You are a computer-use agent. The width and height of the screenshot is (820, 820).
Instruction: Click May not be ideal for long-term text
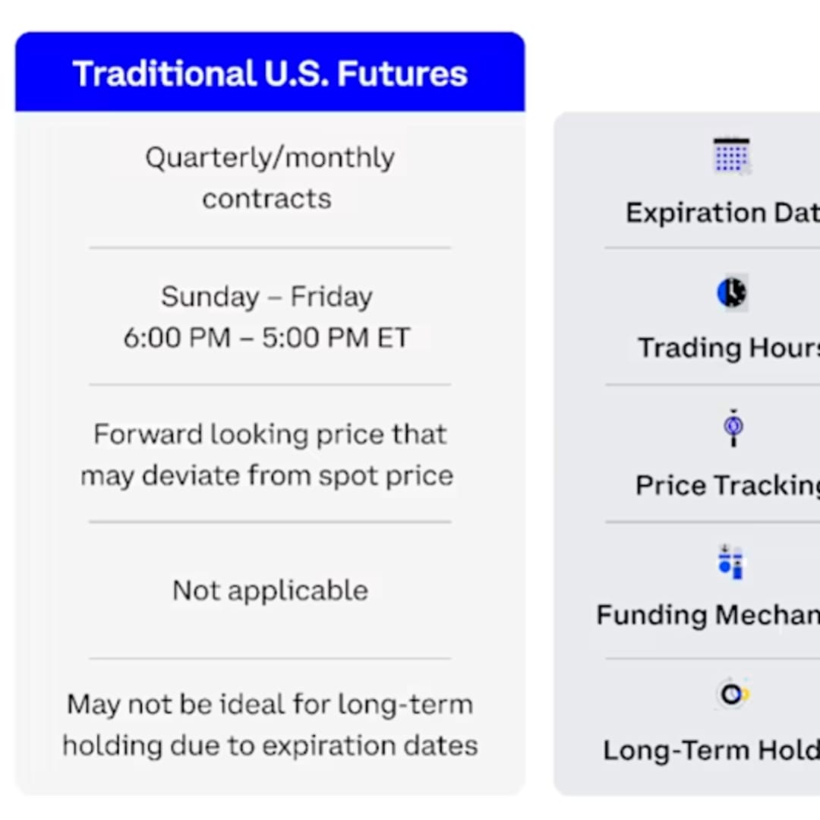point(270,705)
